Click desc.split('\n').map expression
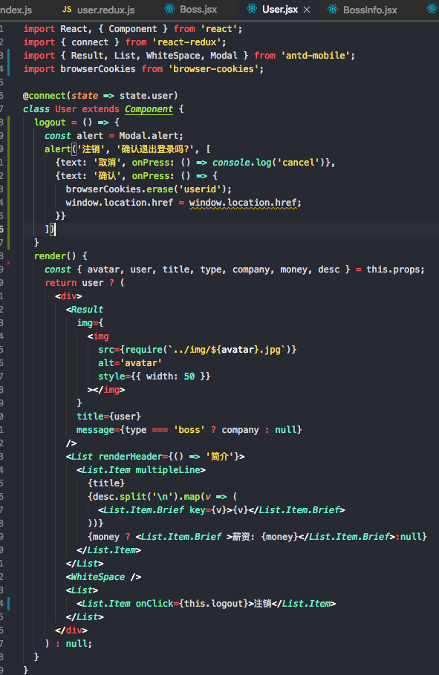The image size is (439, 675). point(146,496)
